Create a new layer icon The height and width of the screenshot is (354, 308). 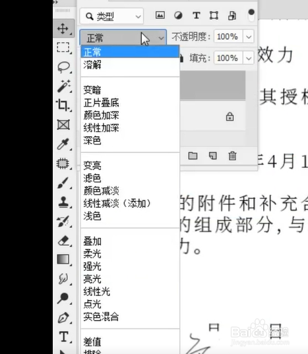[x=213, y=156]
